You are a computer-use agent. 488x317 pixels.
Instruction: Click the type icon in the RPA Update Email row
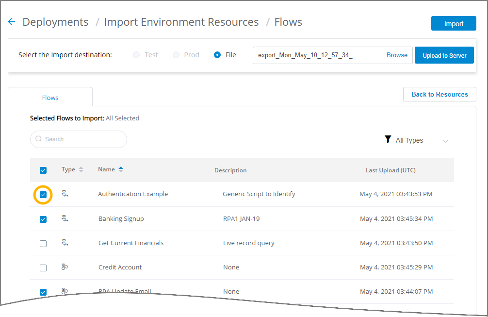[x=65, y=291]
